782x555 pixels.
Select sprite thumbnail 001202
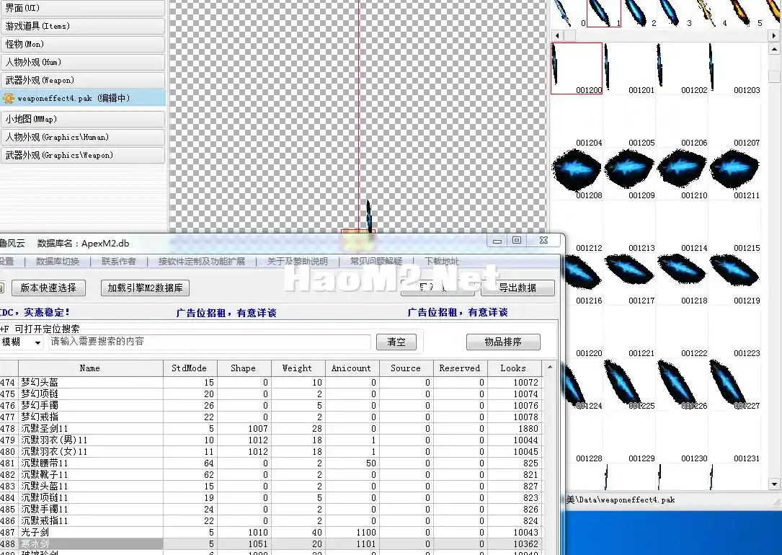[682, 68]
